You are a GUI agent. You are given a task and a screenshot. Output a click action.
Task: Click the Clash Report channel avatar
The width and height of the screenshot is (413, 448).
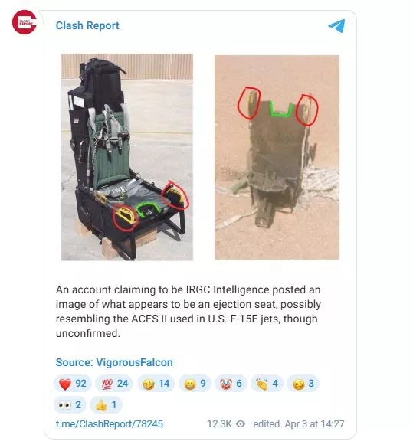tap(25, 22)
